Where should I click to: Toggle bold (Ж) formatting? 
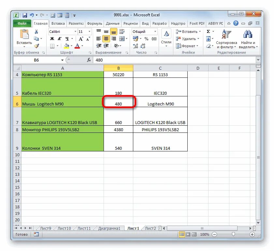52,39
